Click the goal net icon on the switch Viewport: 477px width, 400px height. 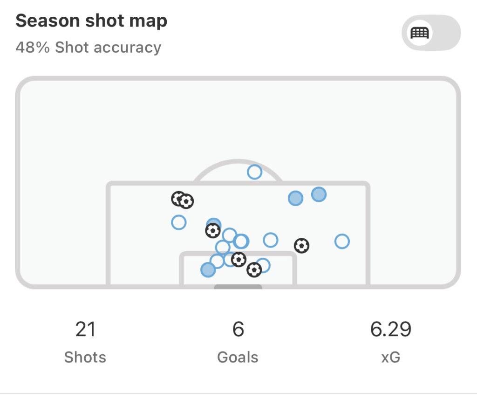tap(420, 33)
